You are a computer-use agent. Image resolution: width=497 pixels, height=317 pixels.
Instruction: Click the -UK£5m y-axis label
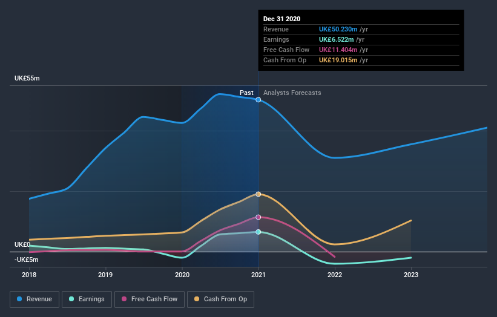[x=26, y=260]
